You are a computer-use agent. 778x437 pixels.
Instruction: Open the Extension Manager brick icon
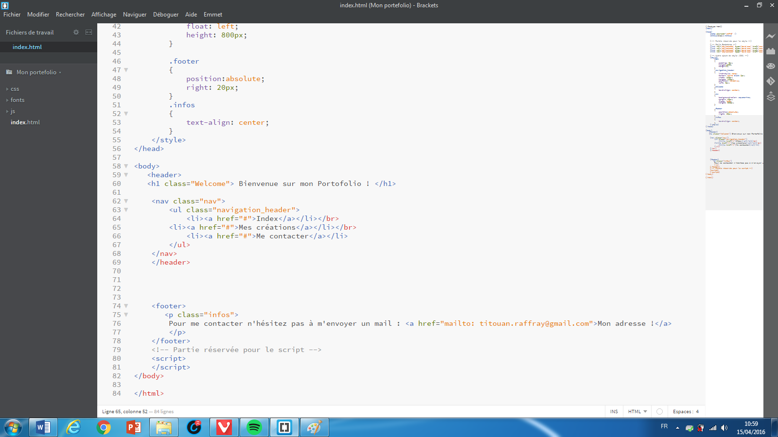coord(771,51)
